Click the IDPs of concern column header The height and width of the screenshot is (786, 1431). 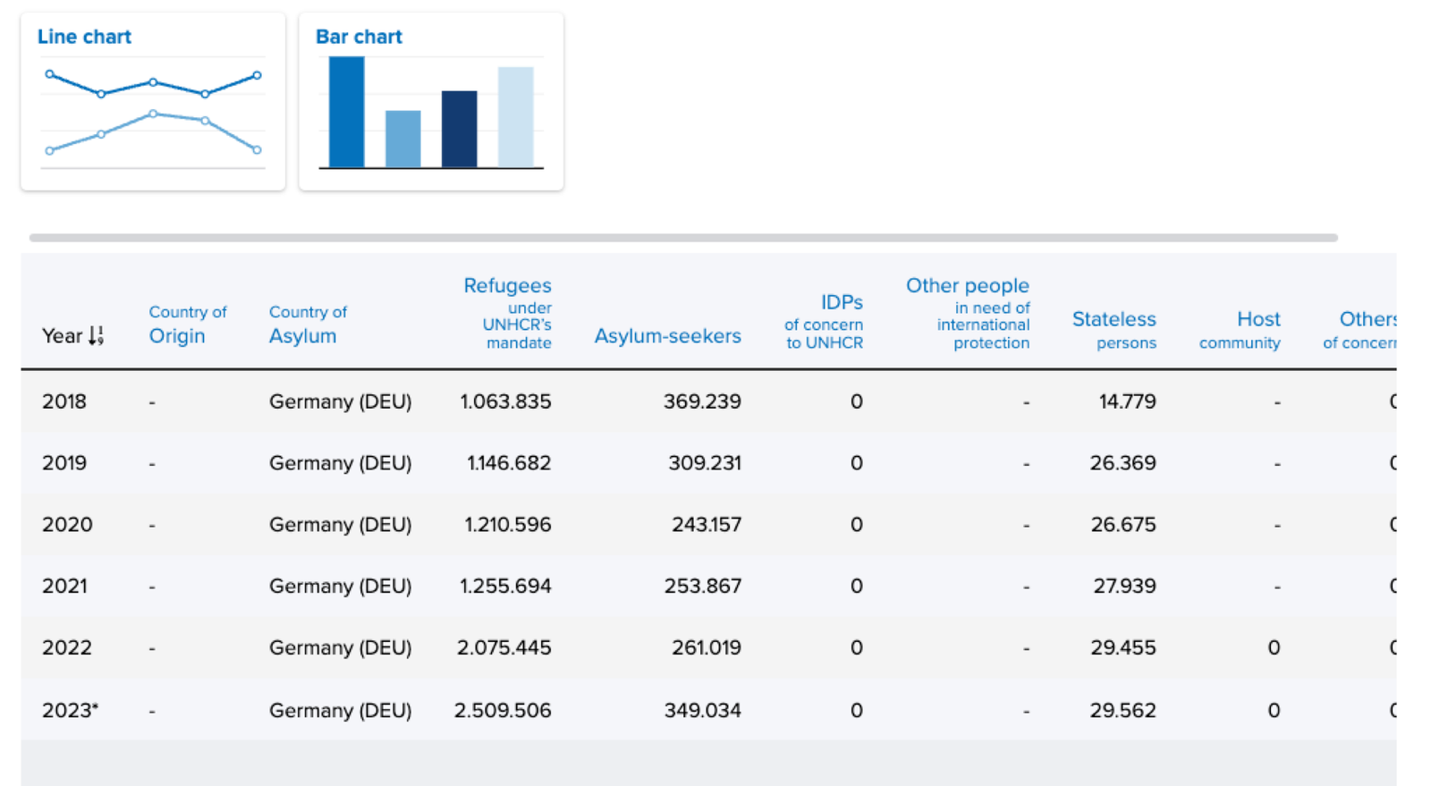[x=824, y=321]
